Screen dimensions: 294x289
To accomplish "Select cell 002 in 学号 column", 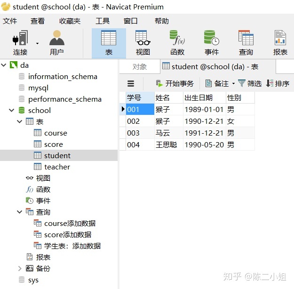I will point(140,121).
